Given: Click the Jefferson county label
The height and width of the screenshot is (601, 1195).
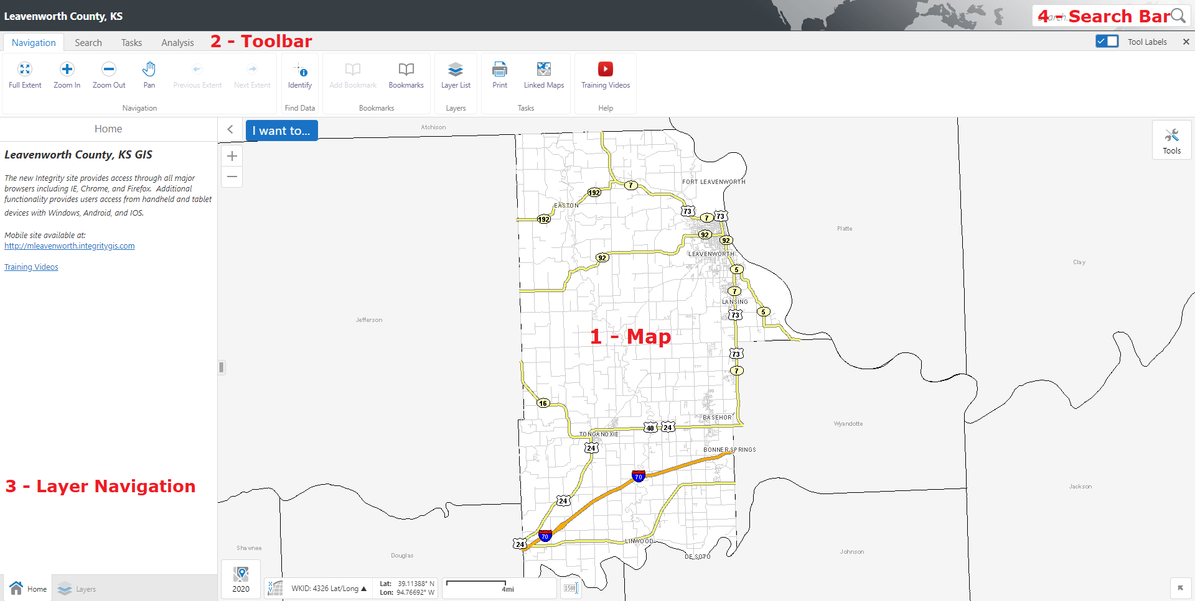Looking at the screenshot, I should 369,320.
